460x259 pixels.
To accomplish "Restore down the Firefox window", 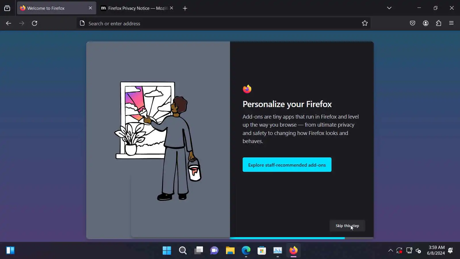I will pyautogui.click(x=436, y=8).
